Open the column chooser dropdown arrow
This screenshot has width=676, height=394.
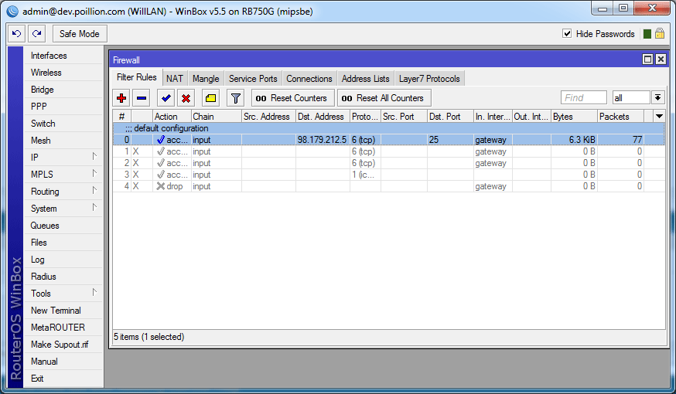point(659,116)
